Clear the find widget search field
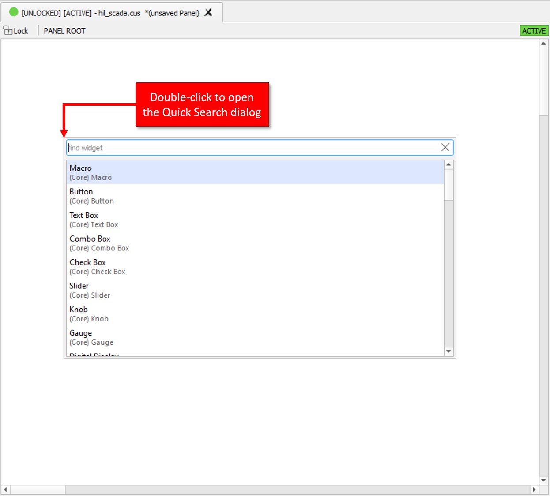 pos(445,148)
